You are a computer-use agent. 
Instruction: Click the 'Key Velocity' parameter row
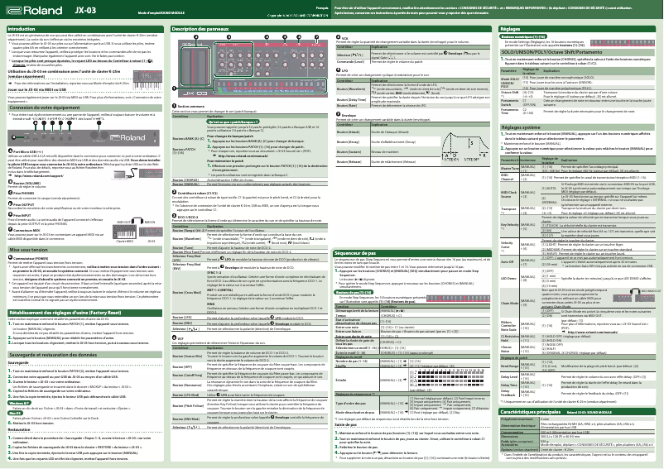(x=578, y=227)
